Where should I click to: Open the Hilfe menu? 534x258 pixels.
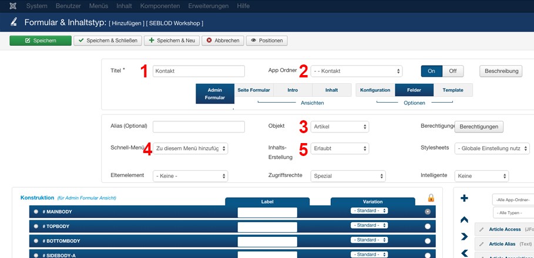click(243, 6)
